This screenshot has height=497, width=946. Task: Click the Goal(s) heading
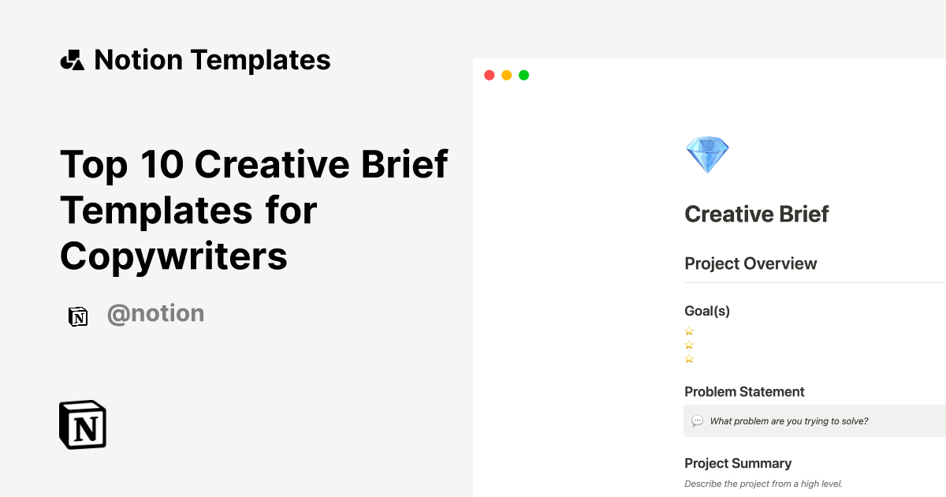pyautogui.click(x=706, y=311)
